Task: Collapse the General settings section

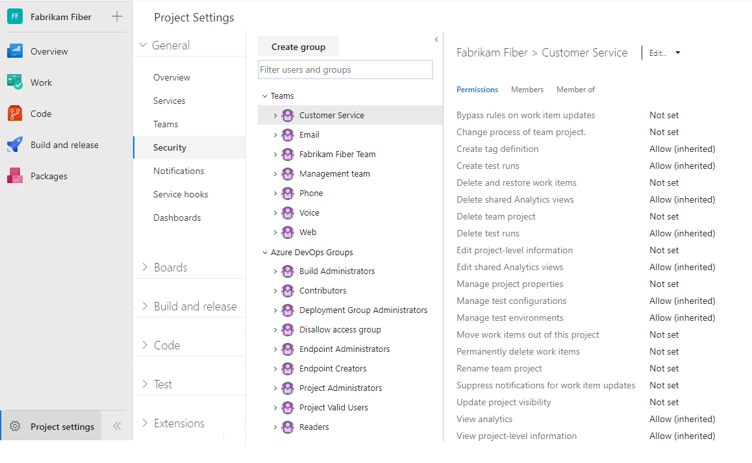Action: [x=143, y=45]
